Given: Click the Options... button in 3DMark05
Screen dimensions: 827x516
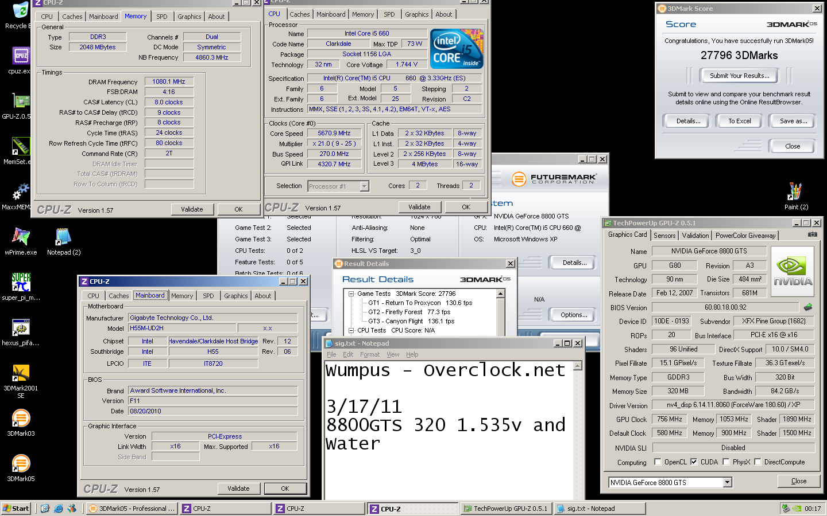Looking at the screenshot, I should [x=574, y=315].
